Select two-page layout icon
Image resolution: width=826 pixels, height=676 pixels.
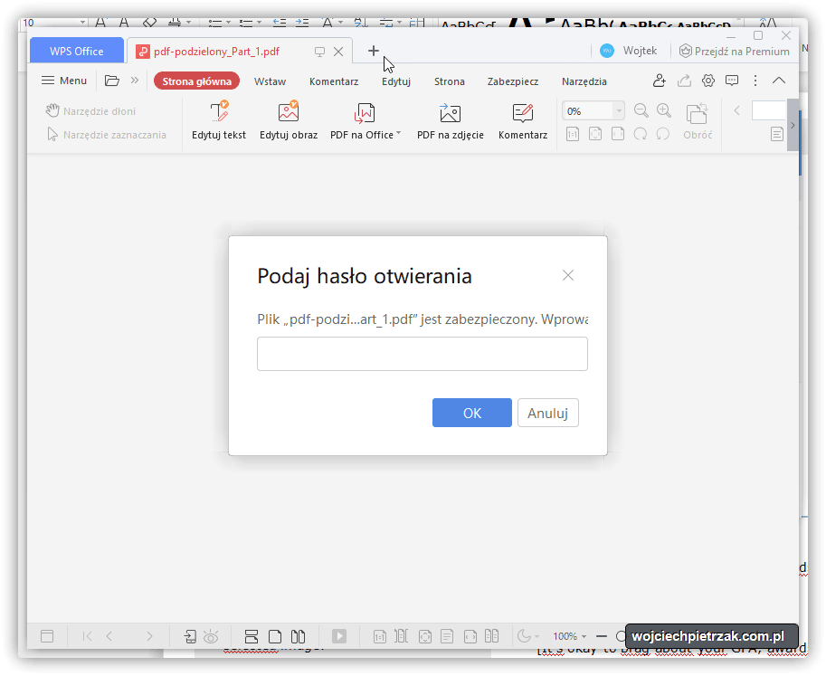point(298,636)
